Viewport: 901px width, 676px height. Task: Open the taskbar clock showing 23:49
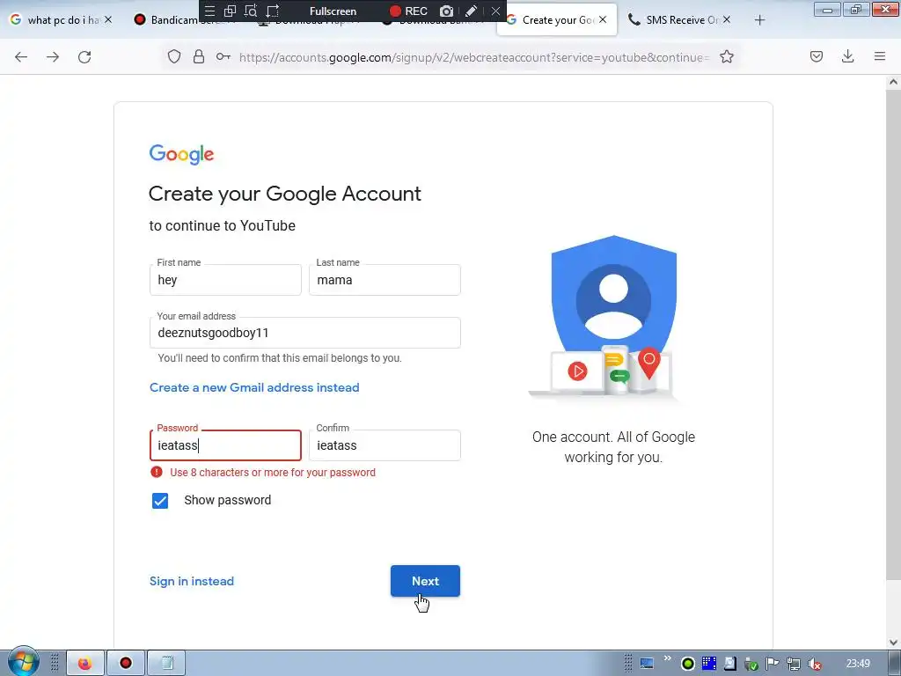point(858,664)
